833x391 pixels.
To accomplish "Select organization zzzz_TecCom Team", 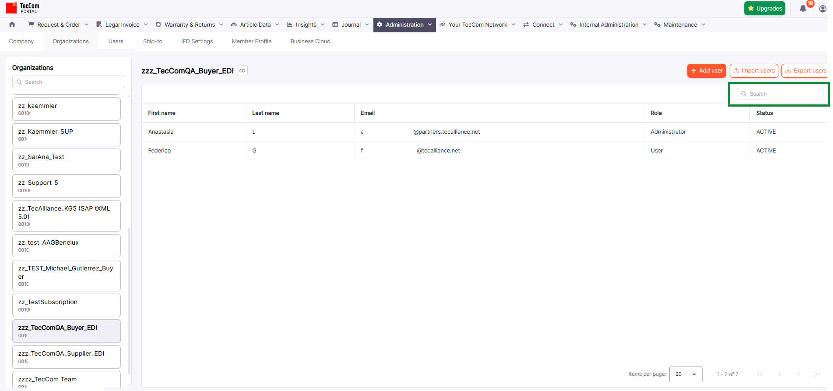I will [67, 380].
